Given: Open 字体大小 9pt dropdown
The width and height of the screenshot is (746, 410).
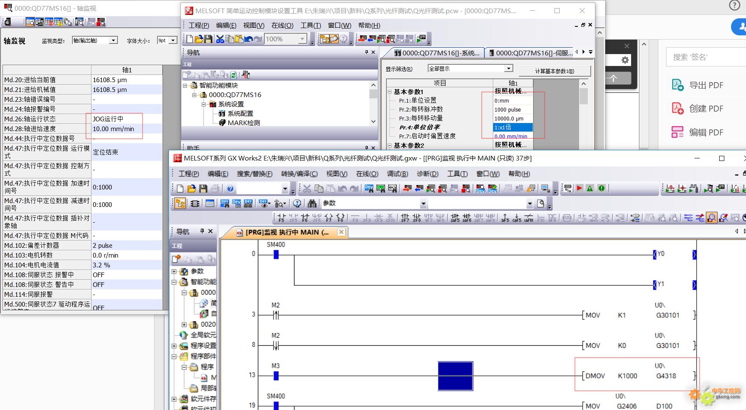Looking at the screenshot, I should [173, 40].
